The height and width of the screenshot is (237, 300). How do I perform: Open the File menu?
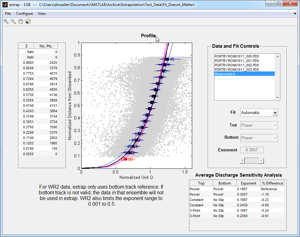click(8, 14)
